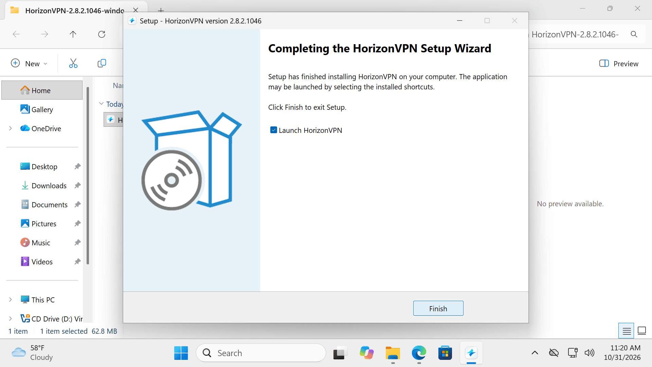Click the taskbar Search box
The height and width of the screenshot is (367, 652).
point(261,353)
